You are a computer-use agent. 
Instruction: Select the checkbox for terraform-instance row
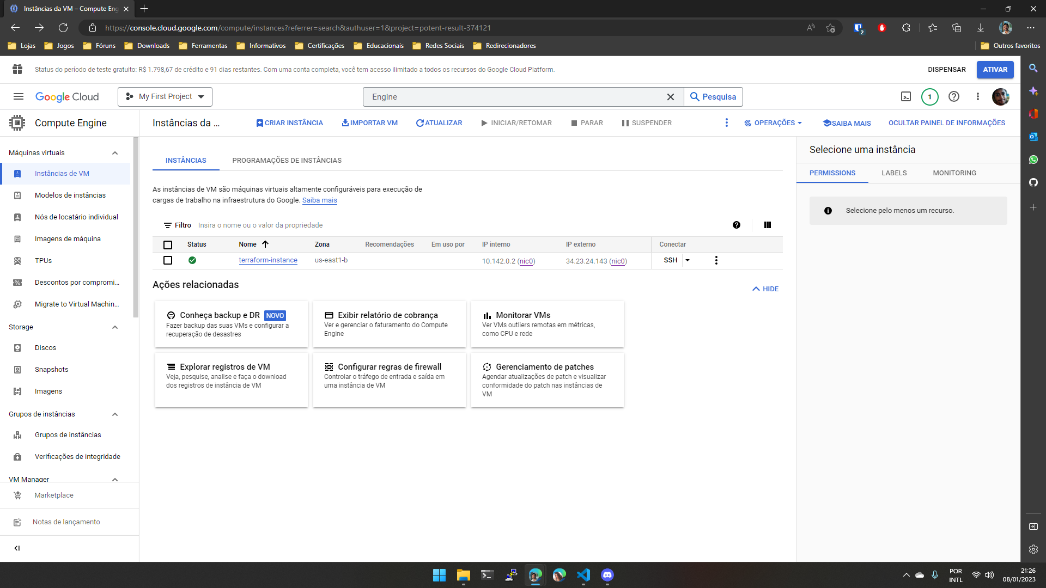tap(168, 260)
